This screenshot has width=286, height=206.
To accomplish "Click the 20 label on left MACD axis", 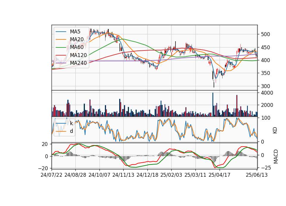I will (45, 144).
